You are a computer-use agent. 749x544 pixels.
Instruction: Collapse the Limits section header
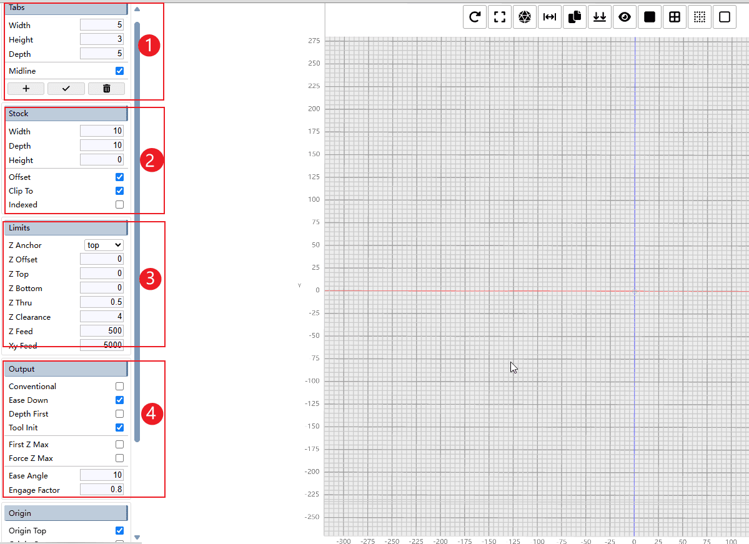coord(66,228)
